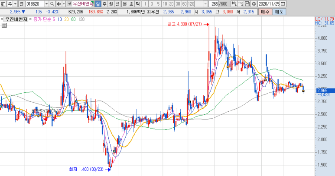
Task: Choose the 3 interval button
Action: pyautogui.click(x=152, y=3)
